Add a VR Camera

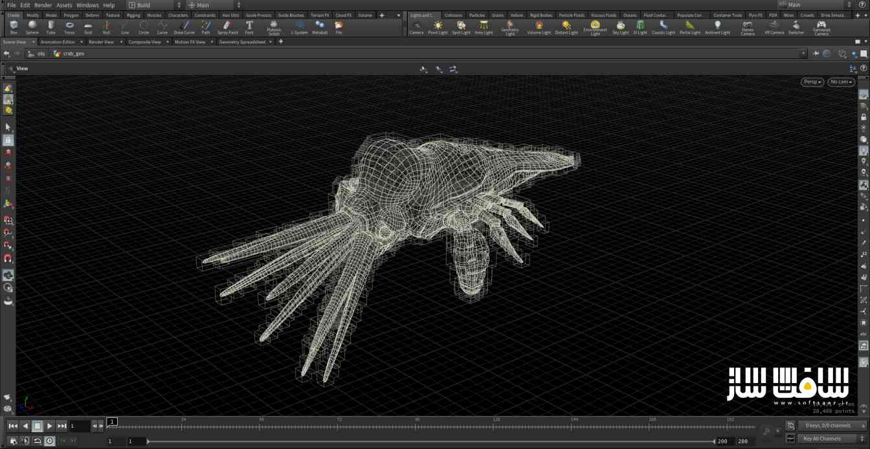pos(774,27)
